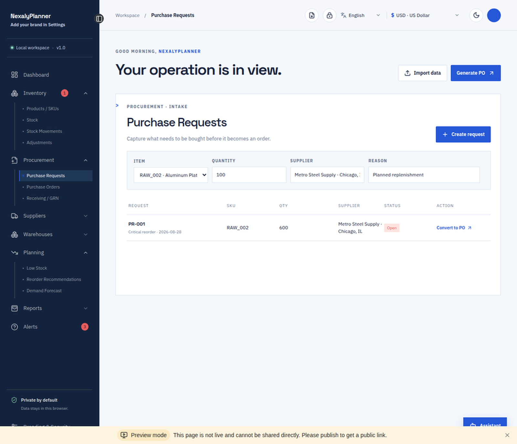
Task: Open Adjustments in sidebar
Action: click(x=39, y=143)
